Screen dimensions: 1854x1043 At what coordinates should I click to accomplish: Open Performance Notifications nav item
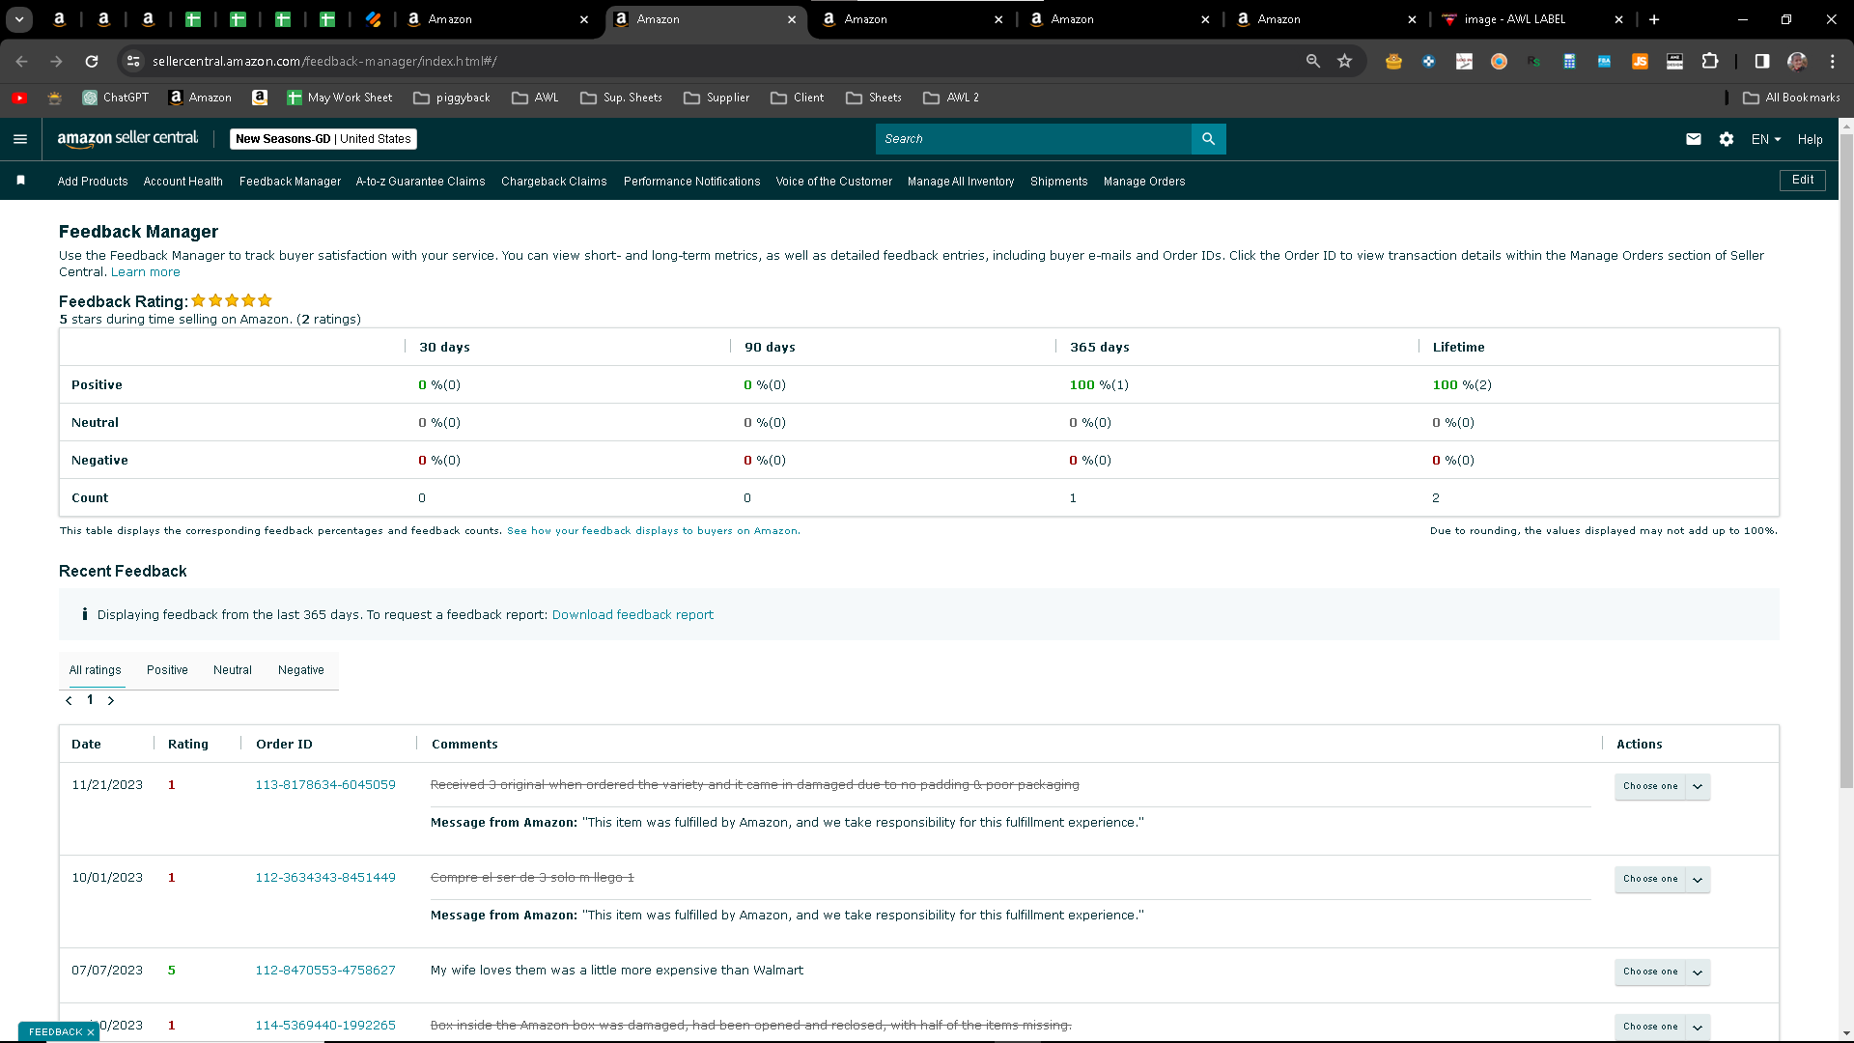[692, 182]
